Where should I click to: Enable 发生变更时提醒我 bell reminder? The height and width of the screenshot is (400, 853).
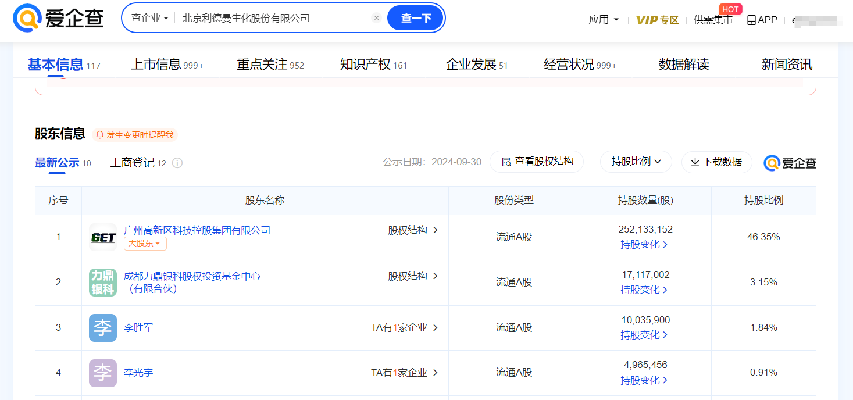pyautogui.click(x=134, y=135)
